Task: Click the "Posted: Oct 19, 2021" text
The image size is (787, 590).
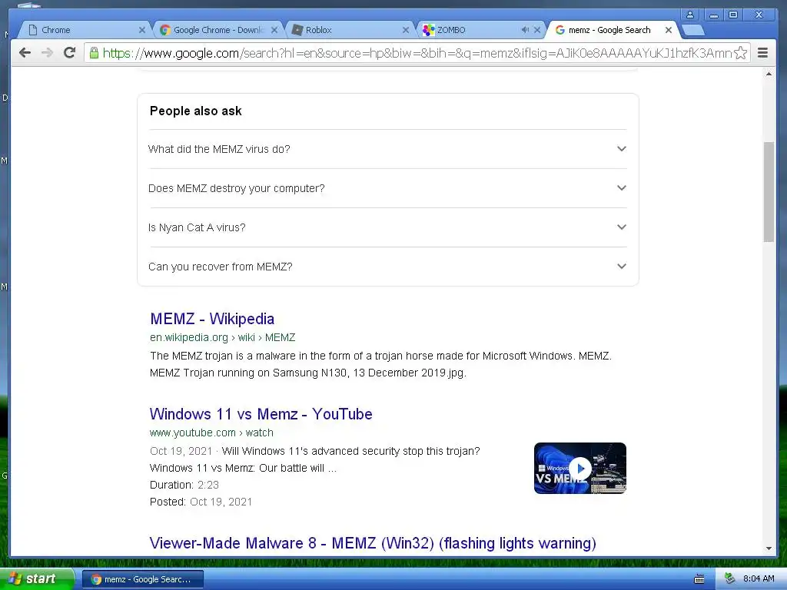Action: click(x=201, y=502)
